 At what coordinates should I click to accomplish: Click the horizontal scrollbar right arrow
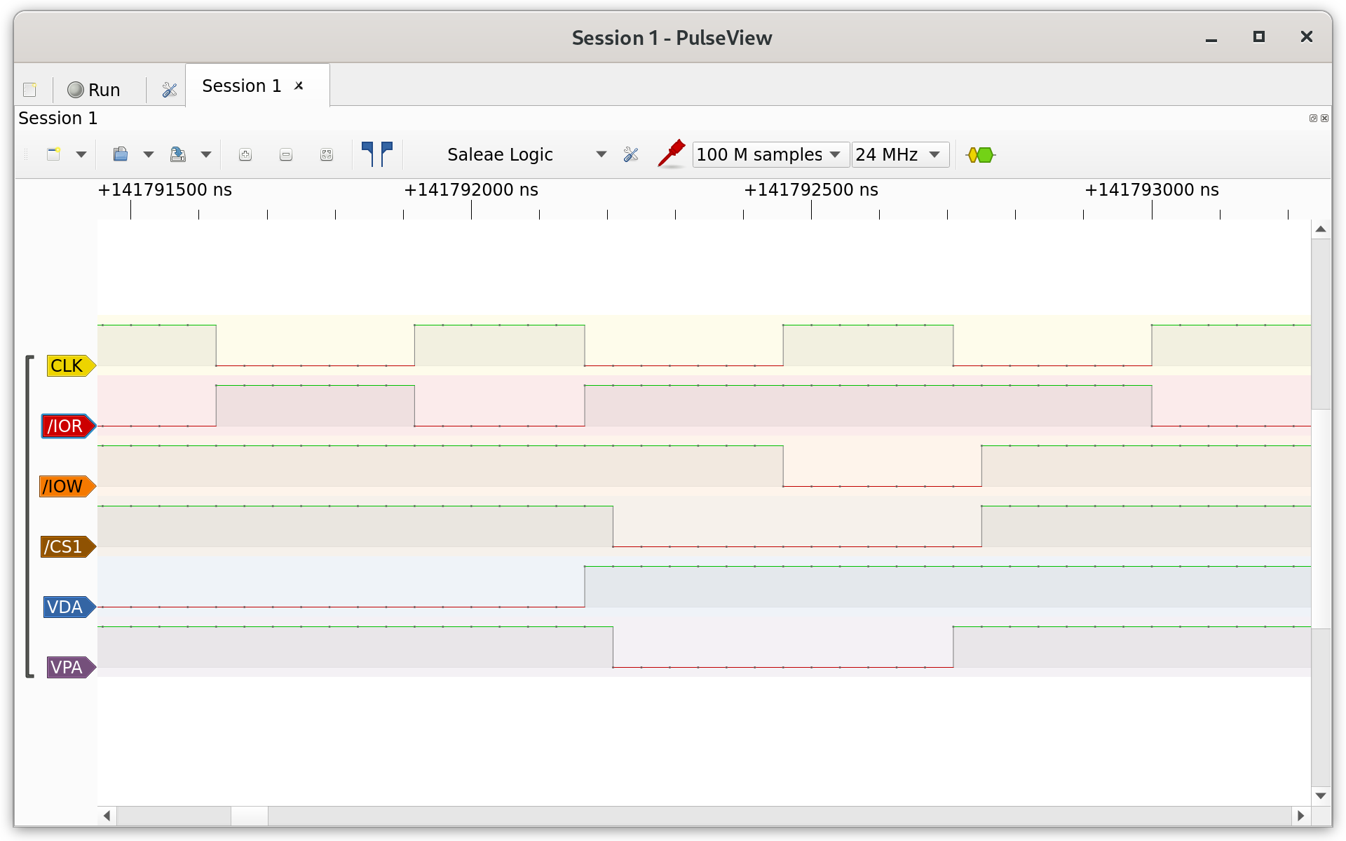(x=1301, y=816)
